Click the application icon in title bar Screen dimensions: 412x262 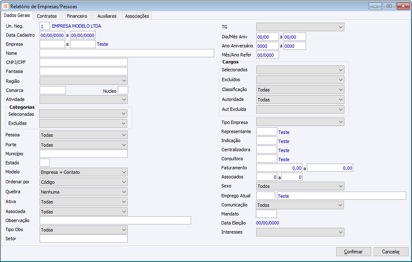(6, 6)
